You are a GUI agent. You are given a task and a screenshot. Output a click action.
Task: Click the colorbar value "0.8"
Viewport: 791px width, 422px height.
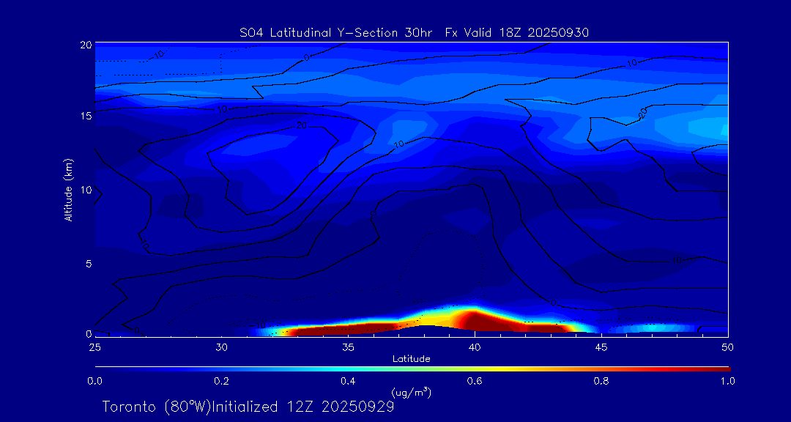[x=601, y=381]
